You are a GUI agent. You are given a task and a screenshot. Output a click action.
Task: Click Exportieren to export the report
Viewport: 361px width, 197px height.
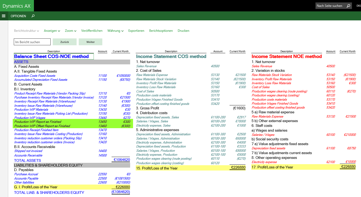point(136,31)
